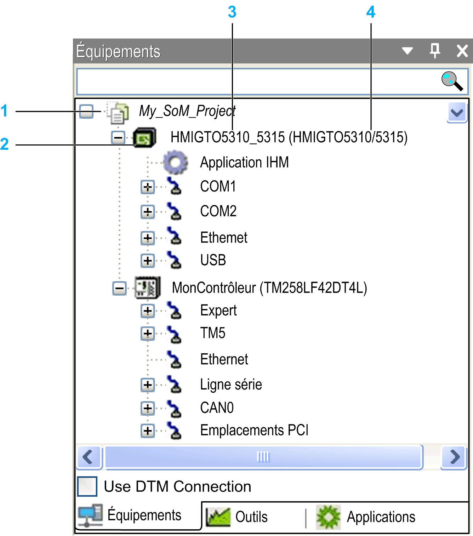Click the Expert connector icon
Screen dimensions: 473x536
[x=174, y=310]
